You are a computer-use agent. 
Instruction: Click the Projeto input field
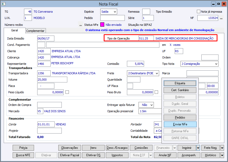[49, 131]
